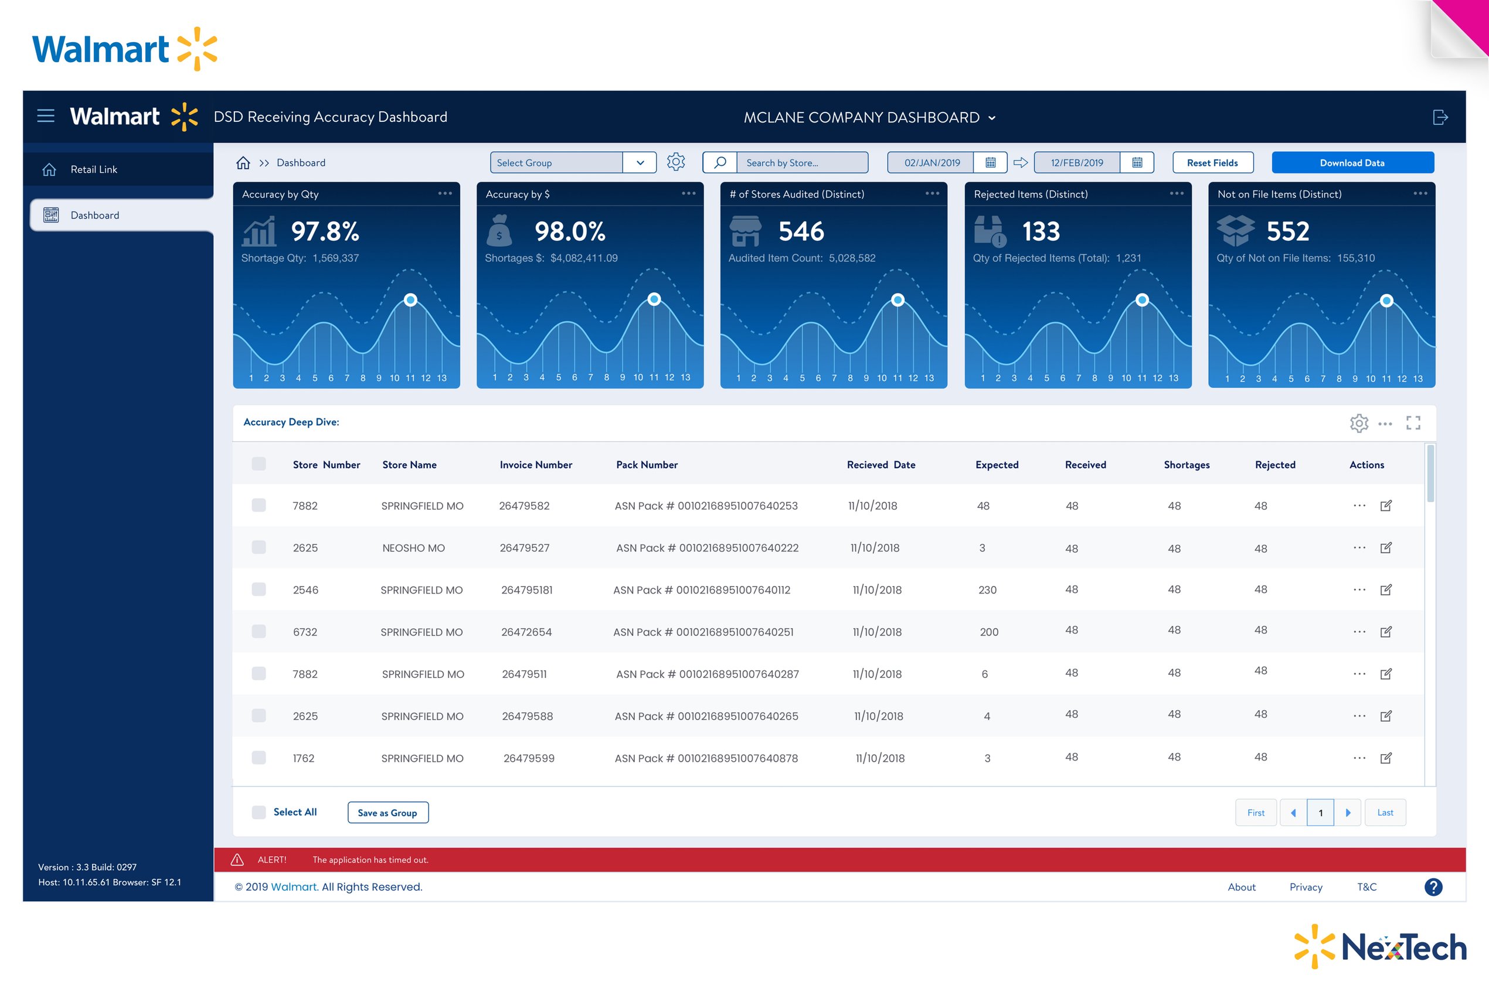Tick the Select All checkbox
1489x992 pixels.
tap(259, 812)
